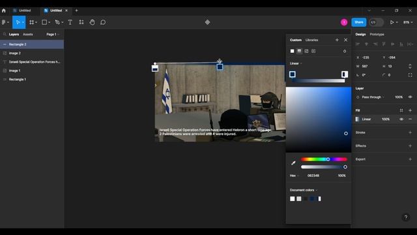The image size is (417, 235).
Task: Create a new style with plus icon
Action: pyautogui.click(x=337, y=40)
